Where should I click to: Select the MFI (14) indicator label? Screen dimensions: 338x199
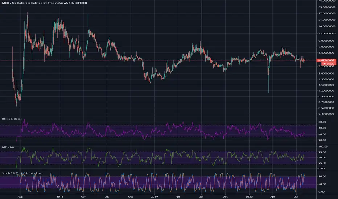point(8,147)
